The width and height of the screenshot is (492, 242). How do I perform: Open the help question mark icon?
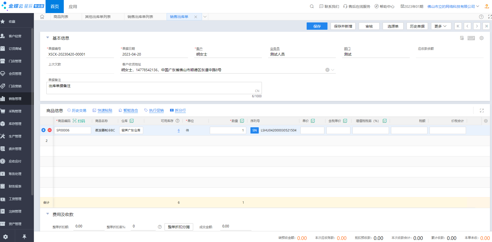click(481, 17)
